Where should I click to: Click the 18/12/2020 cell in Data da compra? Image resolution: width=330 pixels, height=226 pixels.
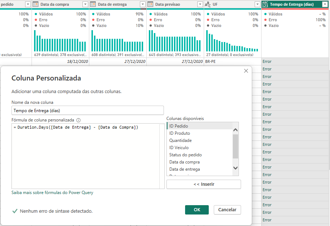click(x=60, y=61)
